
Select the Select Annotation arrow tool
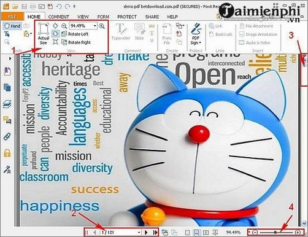(x=7, y=42)
